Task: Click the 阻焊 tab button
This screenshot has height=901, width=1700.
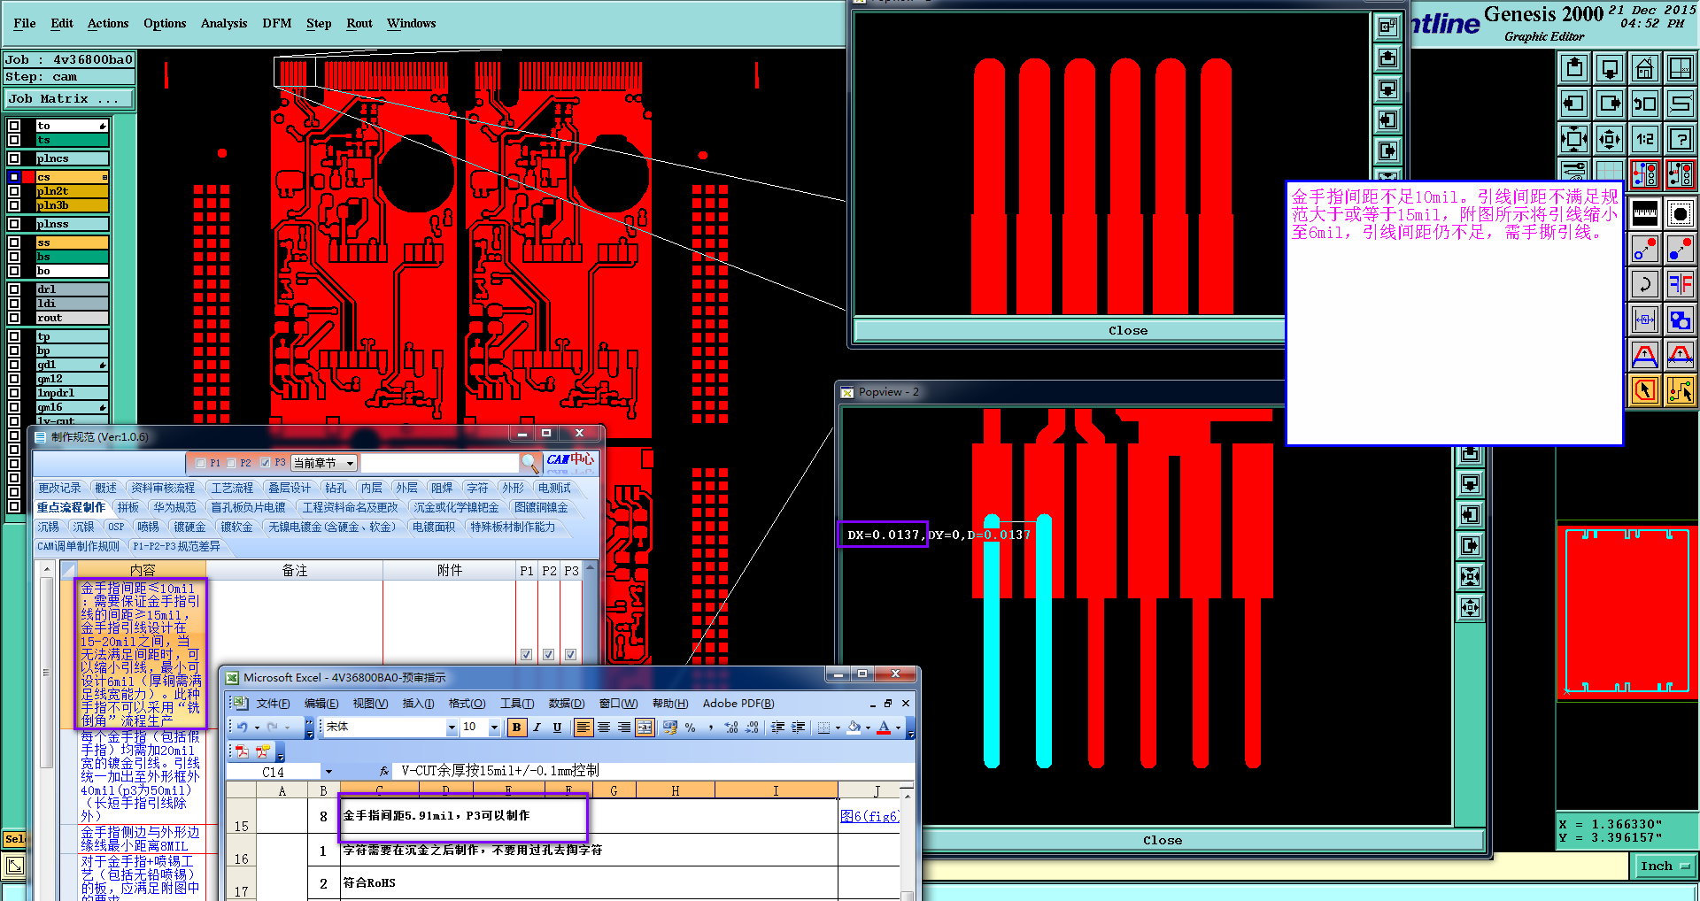Action: 441,488
